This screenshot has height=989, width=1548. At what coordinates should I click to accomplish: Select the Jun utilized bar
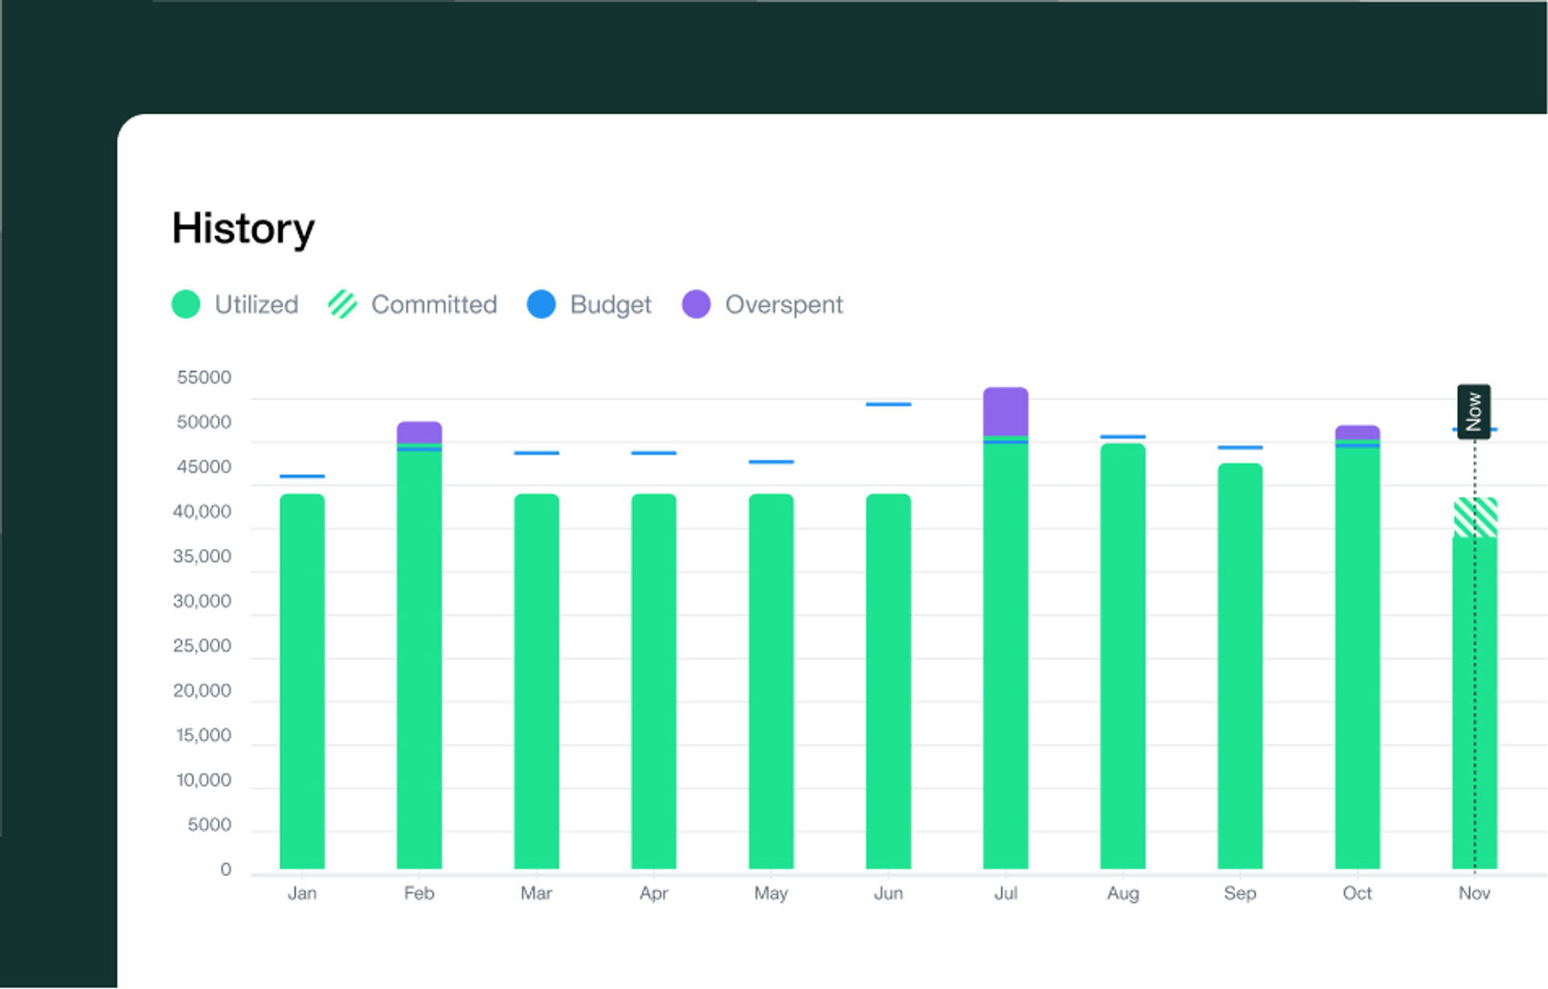pos(888,682)
